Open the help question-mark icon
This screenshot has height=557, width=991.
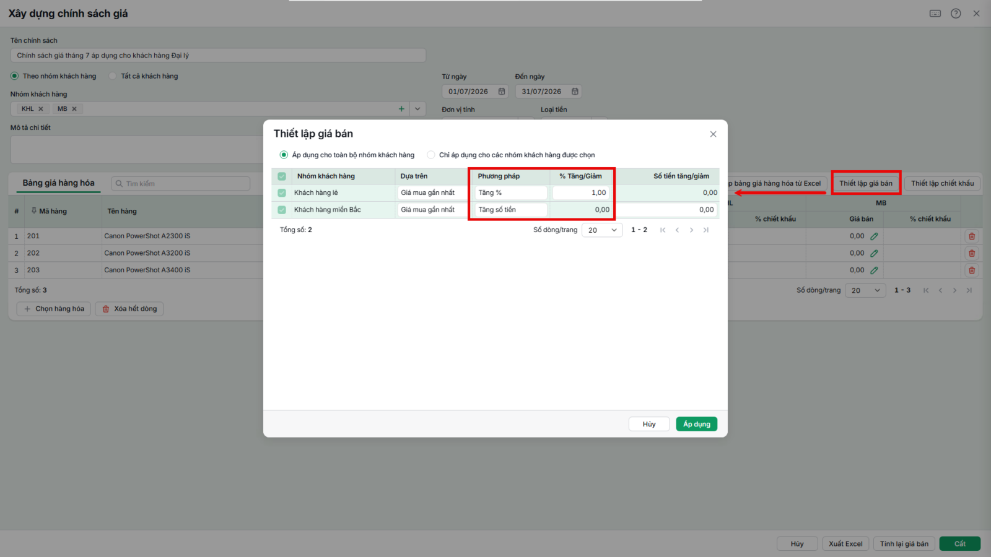tap(956, 14)
